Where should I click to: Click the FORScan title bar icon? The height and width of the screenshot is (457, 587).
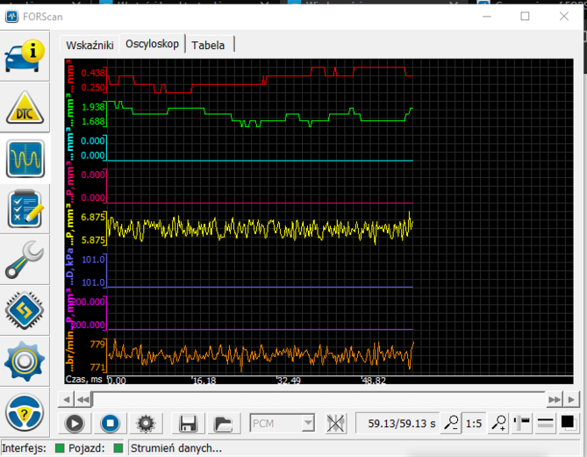pyautogui.click(x=11, y=17)
